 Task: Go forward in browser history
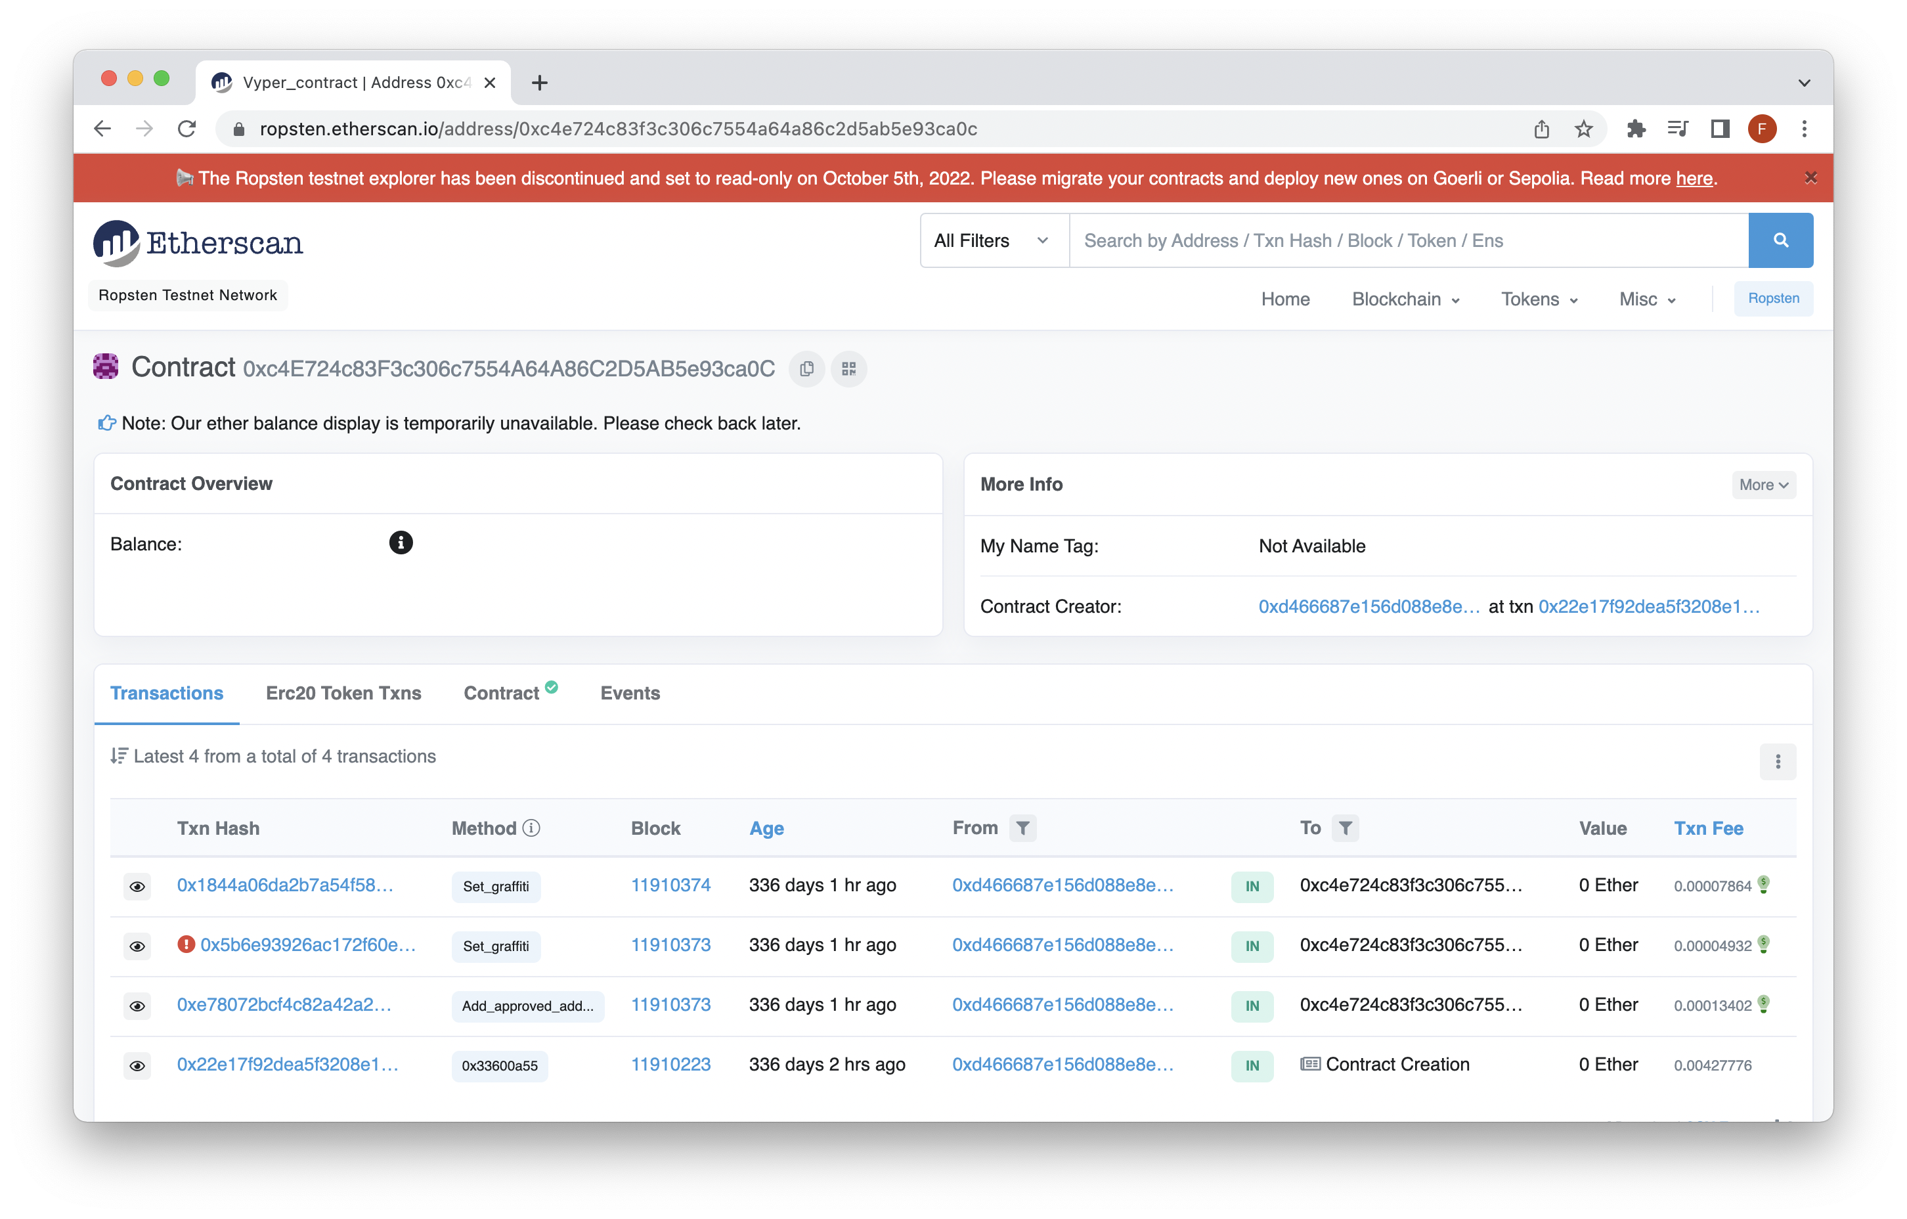[x=144, y=128]
